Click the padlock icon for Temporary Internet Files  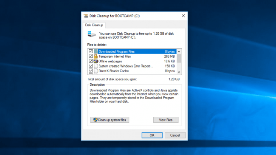click(96, 56)
